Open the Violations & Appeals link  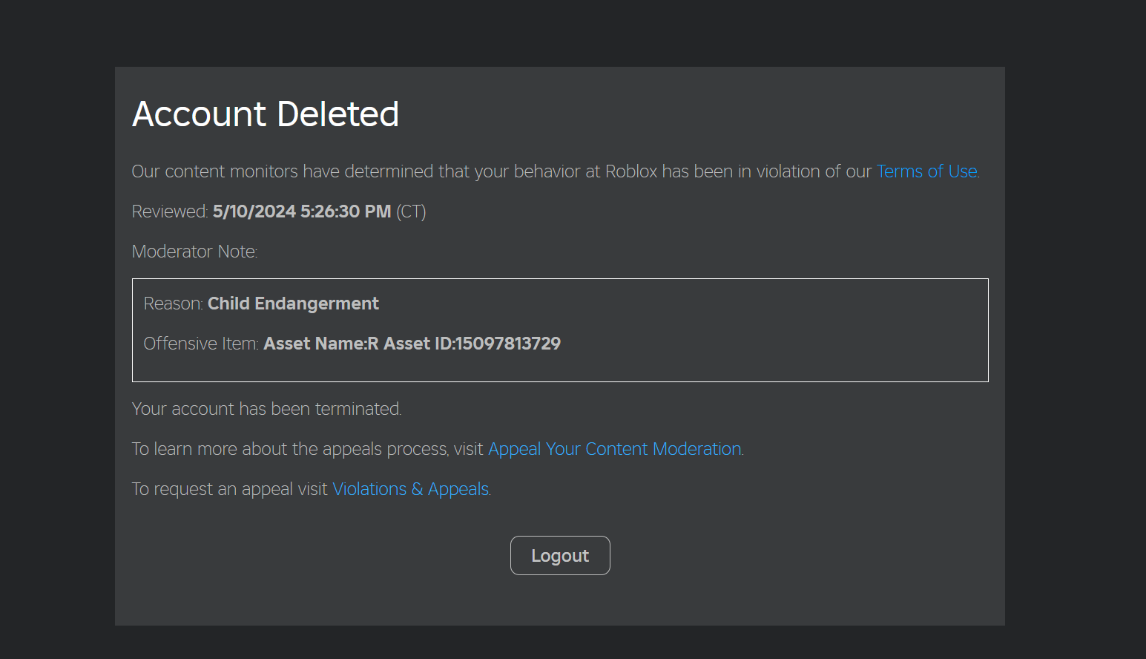point(410,489)
